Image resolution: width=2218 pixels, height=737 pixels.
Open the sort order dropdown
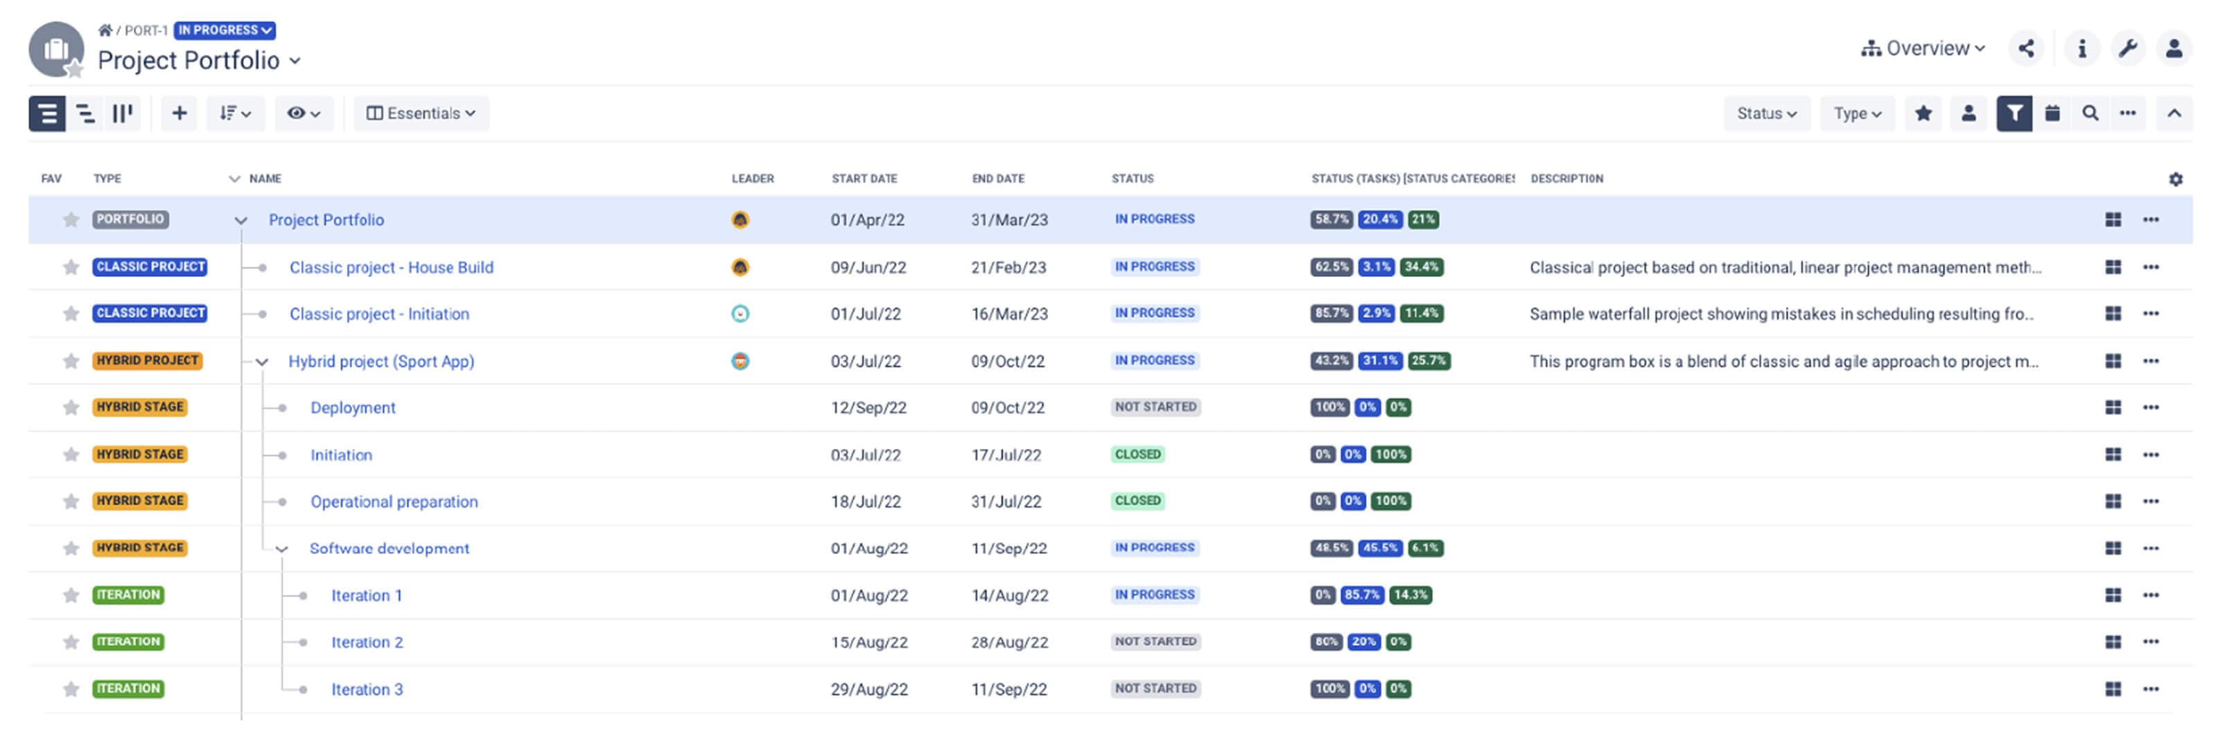(235, 114)
